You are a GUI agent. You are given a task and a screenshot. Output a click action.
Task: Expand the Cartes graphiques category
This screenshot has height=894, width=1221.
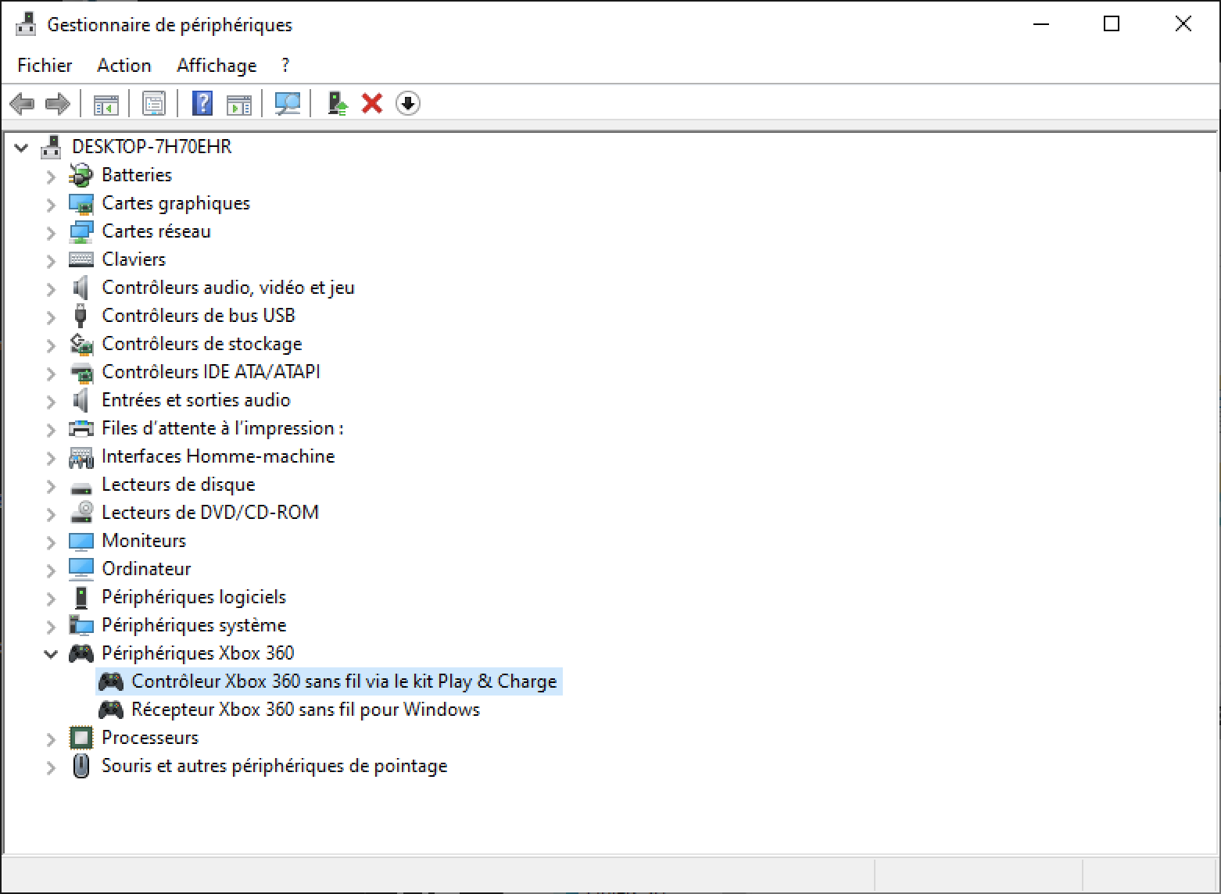[x=51, y=204]
